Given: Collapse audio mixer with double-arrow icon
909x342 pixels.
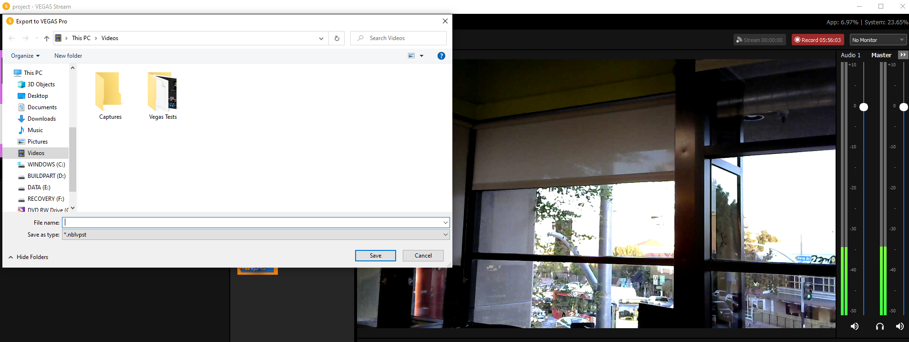Looking at the screenshot, I should pos(903,55).
